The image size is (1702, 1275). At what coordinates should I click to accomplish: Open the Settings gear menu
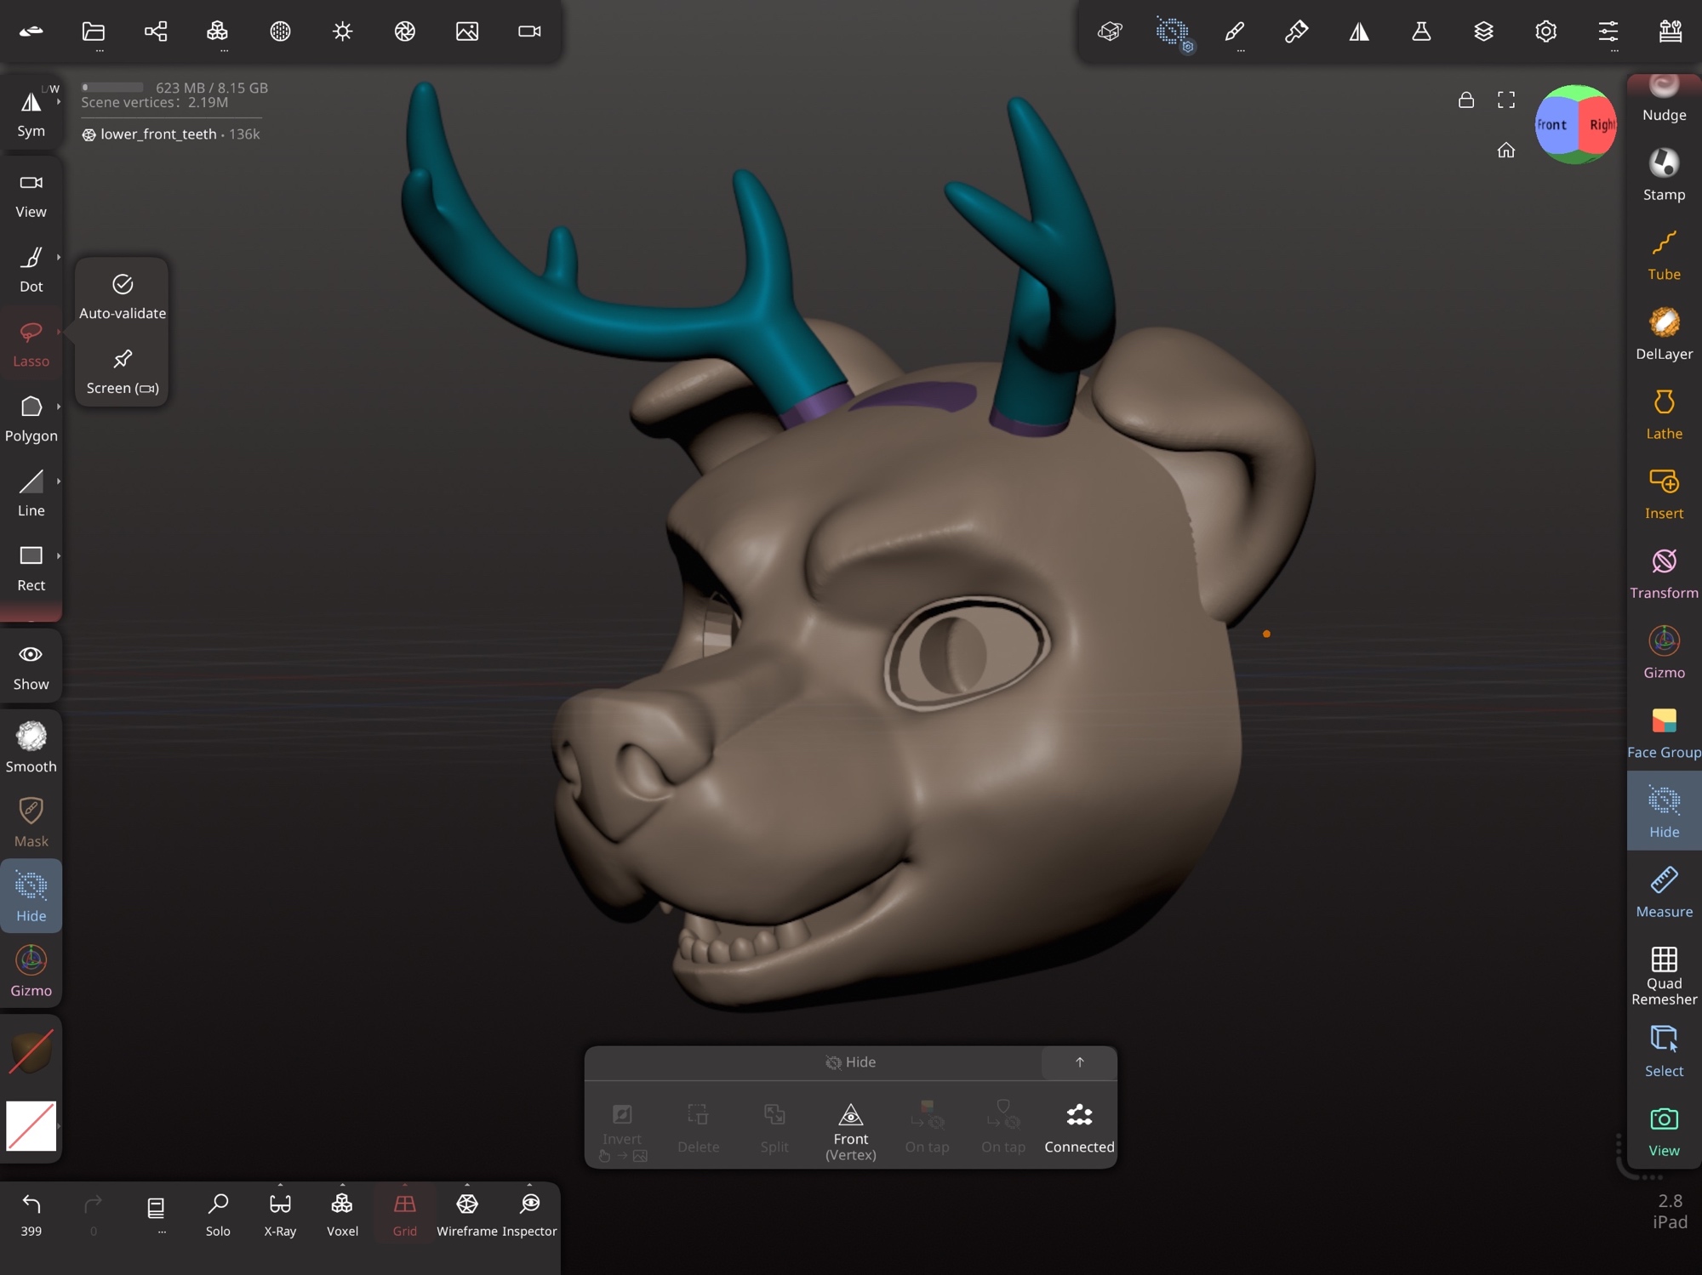click(1545, 31)
